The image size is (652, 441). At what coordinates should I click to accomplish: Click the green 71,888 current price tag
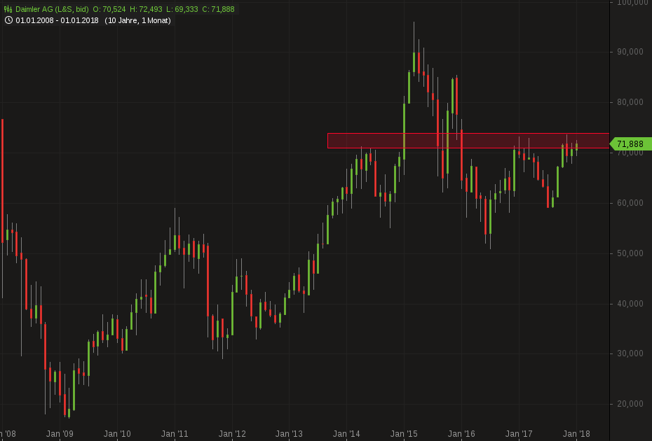click(x=630, y=144)
